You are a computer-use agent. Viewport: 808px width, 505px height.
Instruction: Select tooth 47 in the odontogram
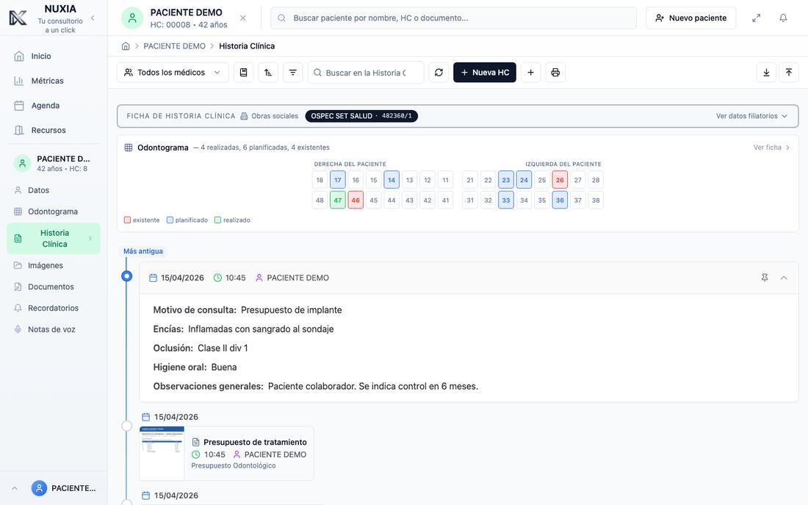[338, 200]
